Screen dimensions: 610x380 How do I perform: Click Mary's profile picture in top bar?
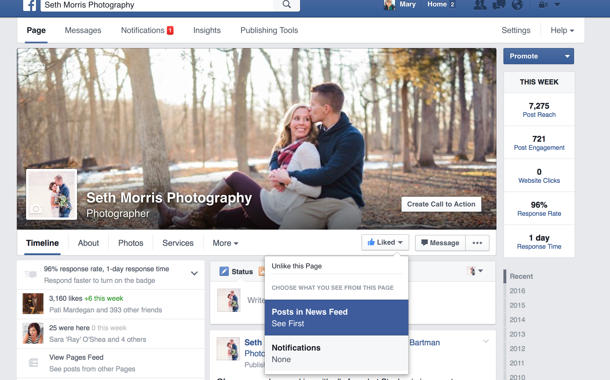(390, 5)
